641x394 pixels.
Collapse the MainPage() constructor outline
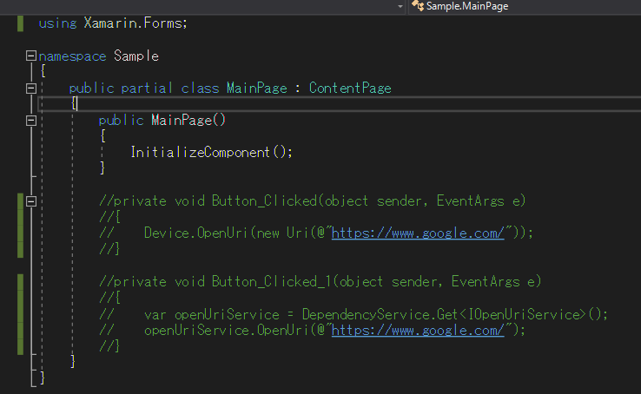pos(31,121)
